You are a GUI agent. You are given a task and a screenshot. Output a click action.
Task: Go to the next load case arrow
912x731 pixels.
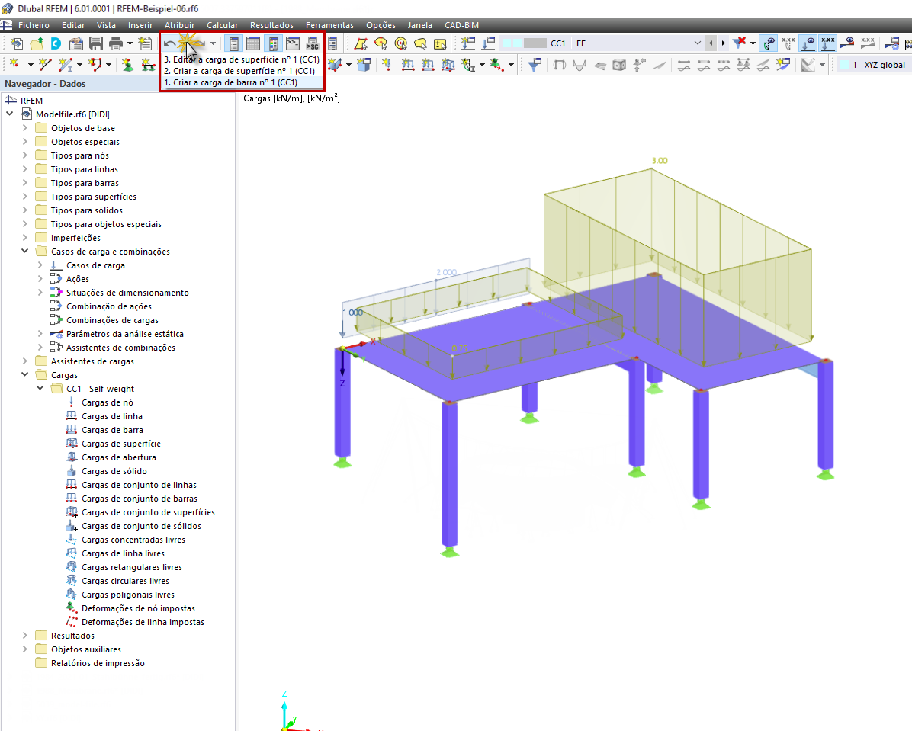[x=723, y=43]
